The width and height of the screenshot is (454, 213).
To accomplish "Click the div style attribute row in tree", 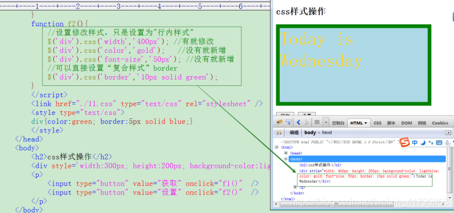I will click(369, 171).
